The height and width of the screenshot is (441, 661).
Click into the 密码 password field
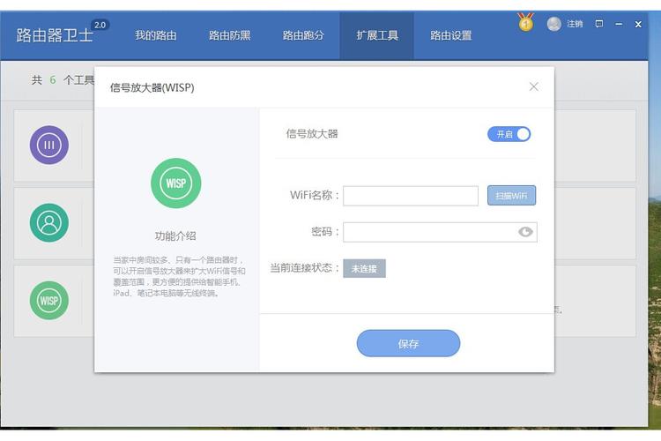click(427, 232)
